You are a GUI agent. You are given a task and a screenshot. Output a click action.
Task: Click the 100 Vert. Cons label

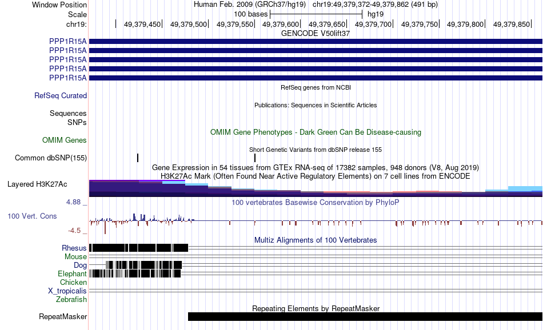(x=32, y=216)
